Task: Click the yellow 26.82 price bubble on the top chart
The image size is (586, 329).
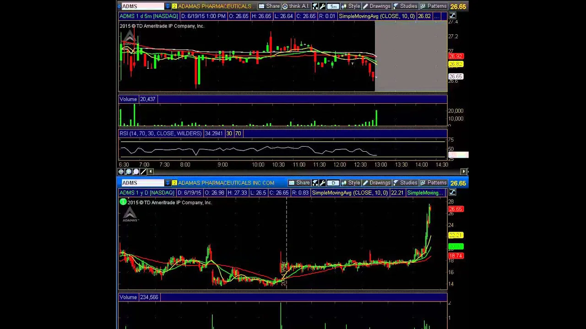Action: [x=456, y=64]
